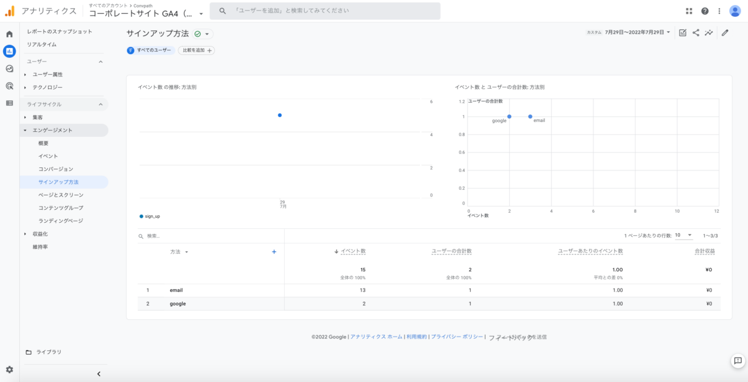The height and width of the screenshot is (382, 748).
Task: Open the Reports section icon in left rail
Action: [8, 50]
